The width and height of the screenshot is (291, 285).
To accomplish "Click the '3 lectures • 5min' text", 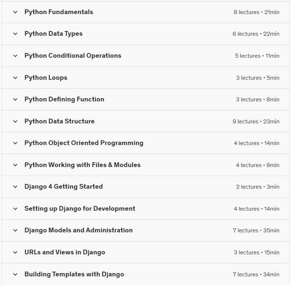I will (258, 78).
